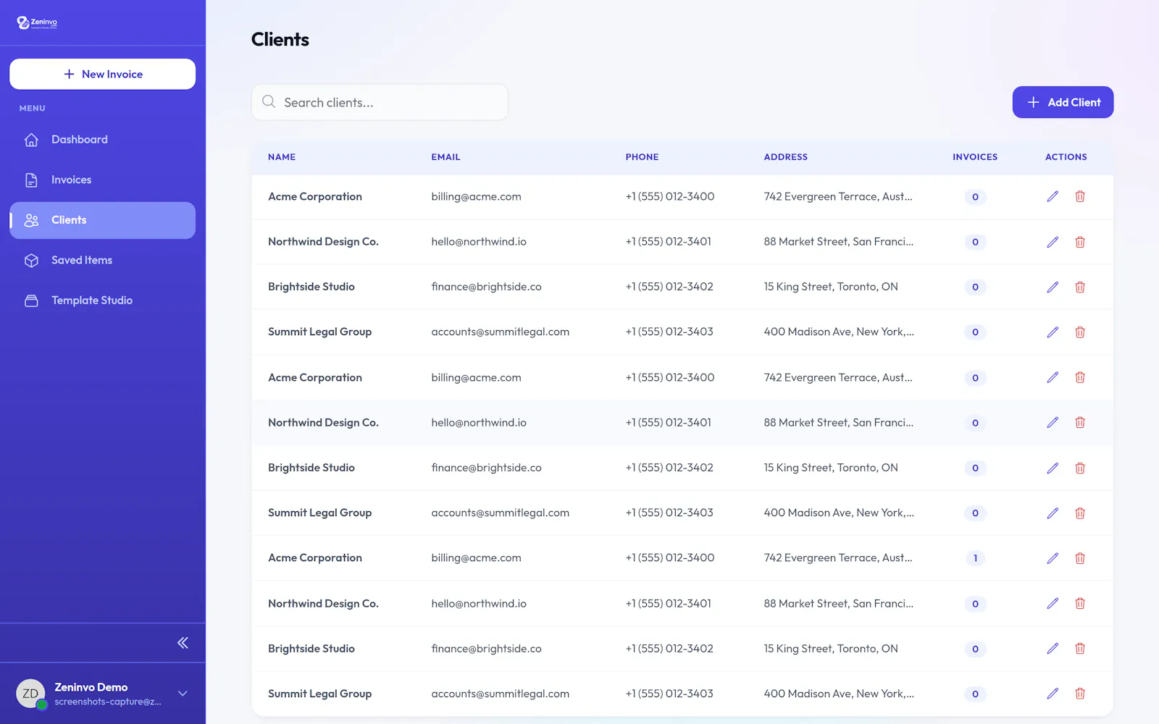The width and height of the screenshot is (1159, 724).
Task: Click first 400 Madison Ave address cell
Action: [839, 332]
